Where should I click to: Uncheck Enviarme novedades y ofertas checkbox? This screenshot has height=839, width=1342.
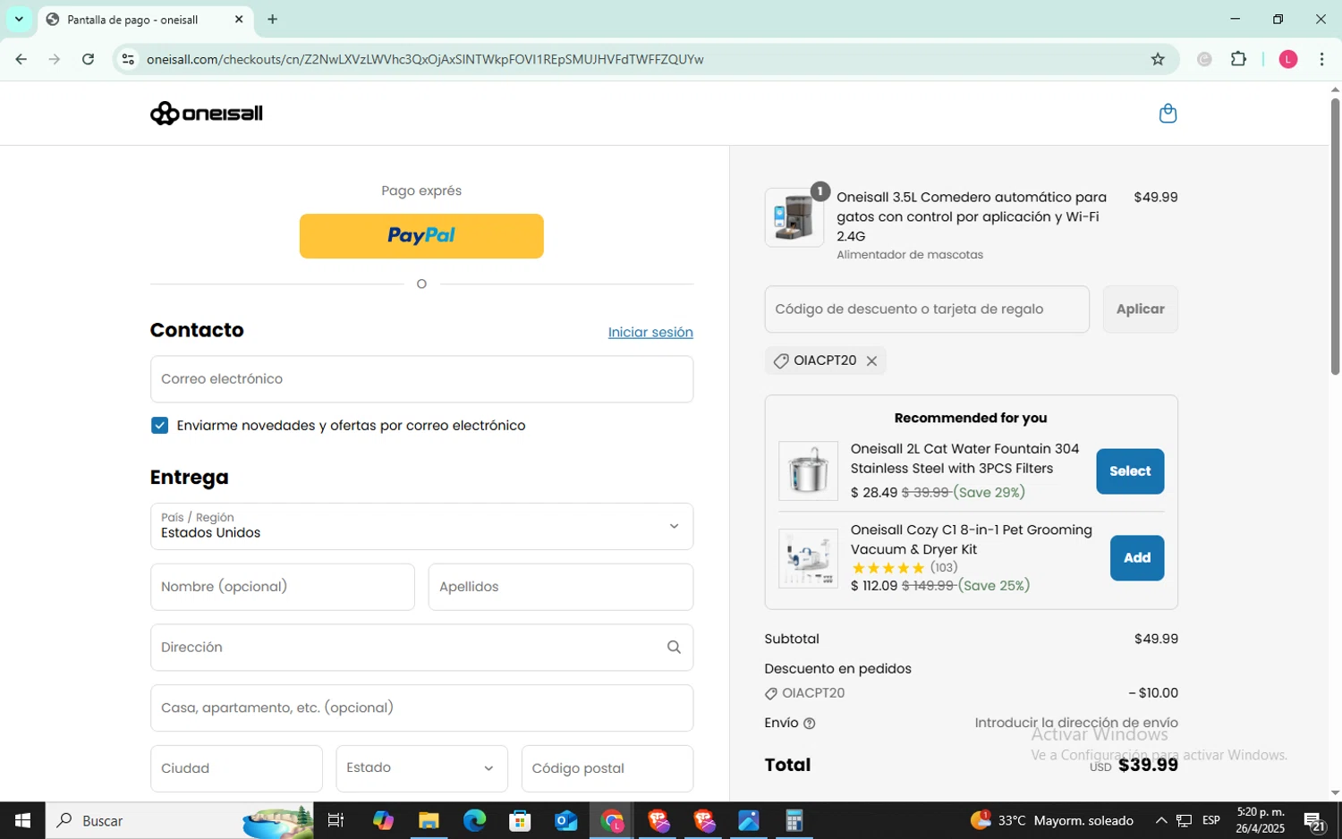tap(160, 426)
